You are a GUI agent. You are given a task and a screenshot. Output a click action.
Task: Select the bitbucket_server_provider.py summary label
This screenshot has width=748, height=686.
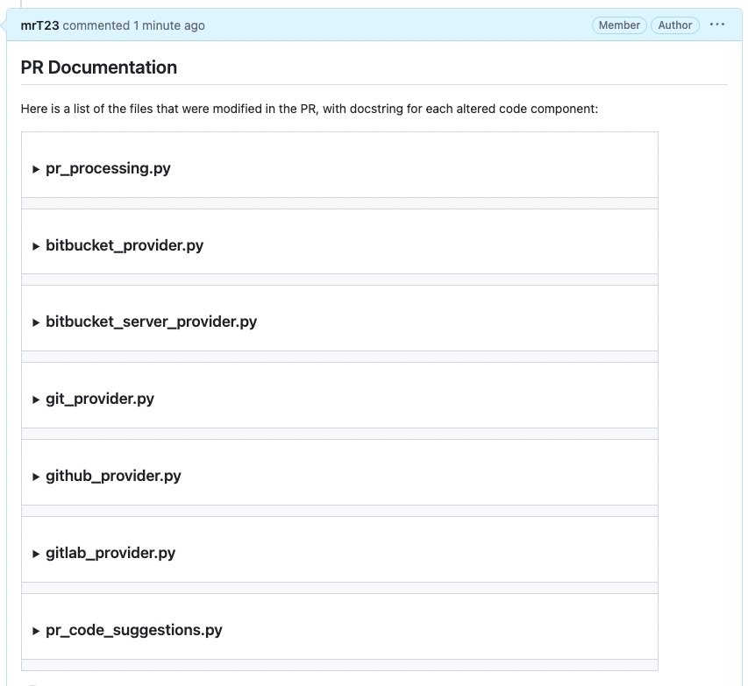point(151,322)
